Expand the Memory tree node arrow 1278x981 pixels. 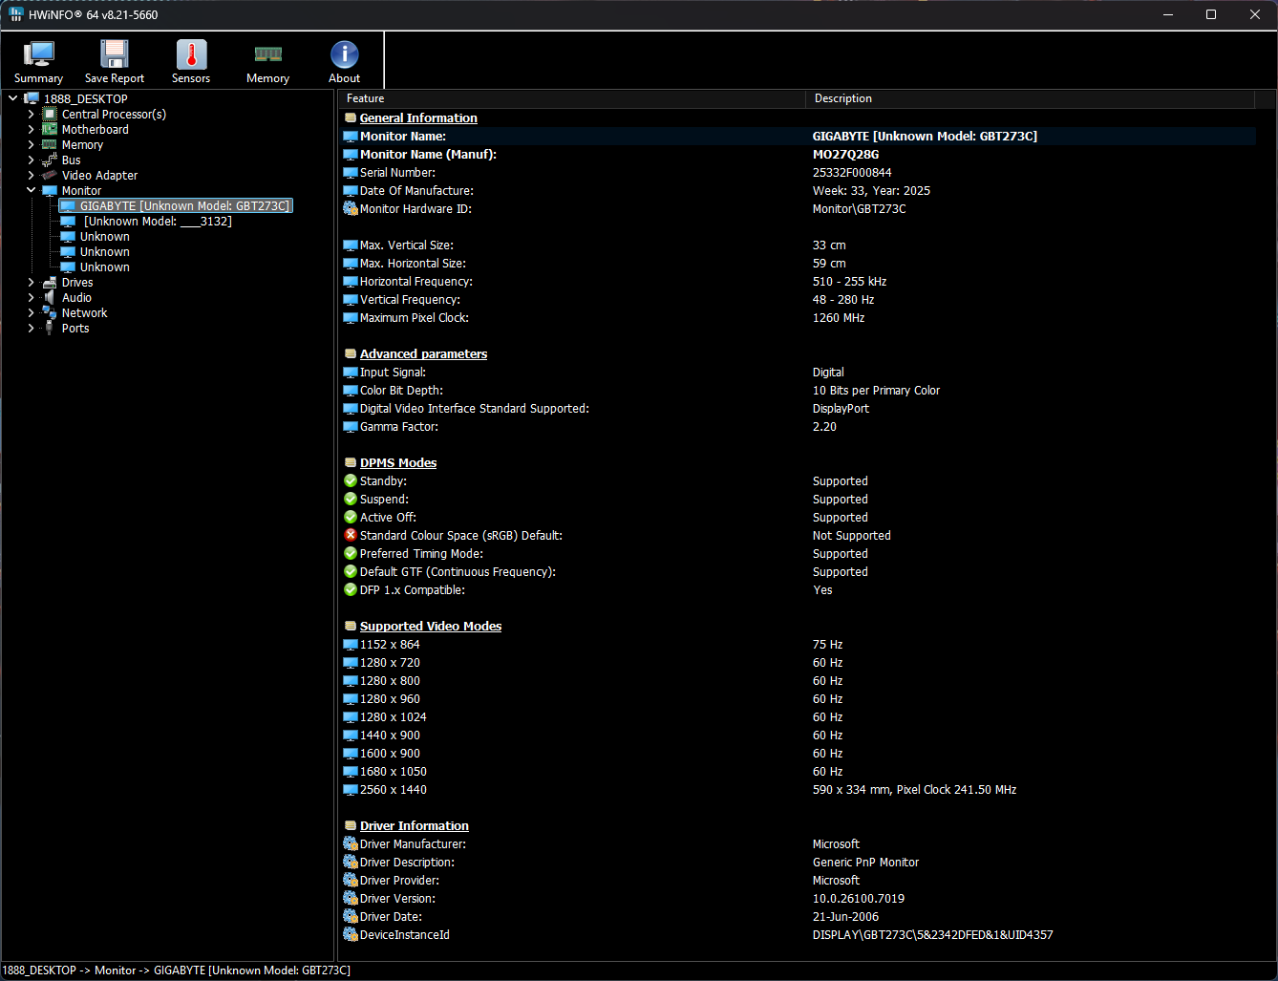(x=31, y=144)
